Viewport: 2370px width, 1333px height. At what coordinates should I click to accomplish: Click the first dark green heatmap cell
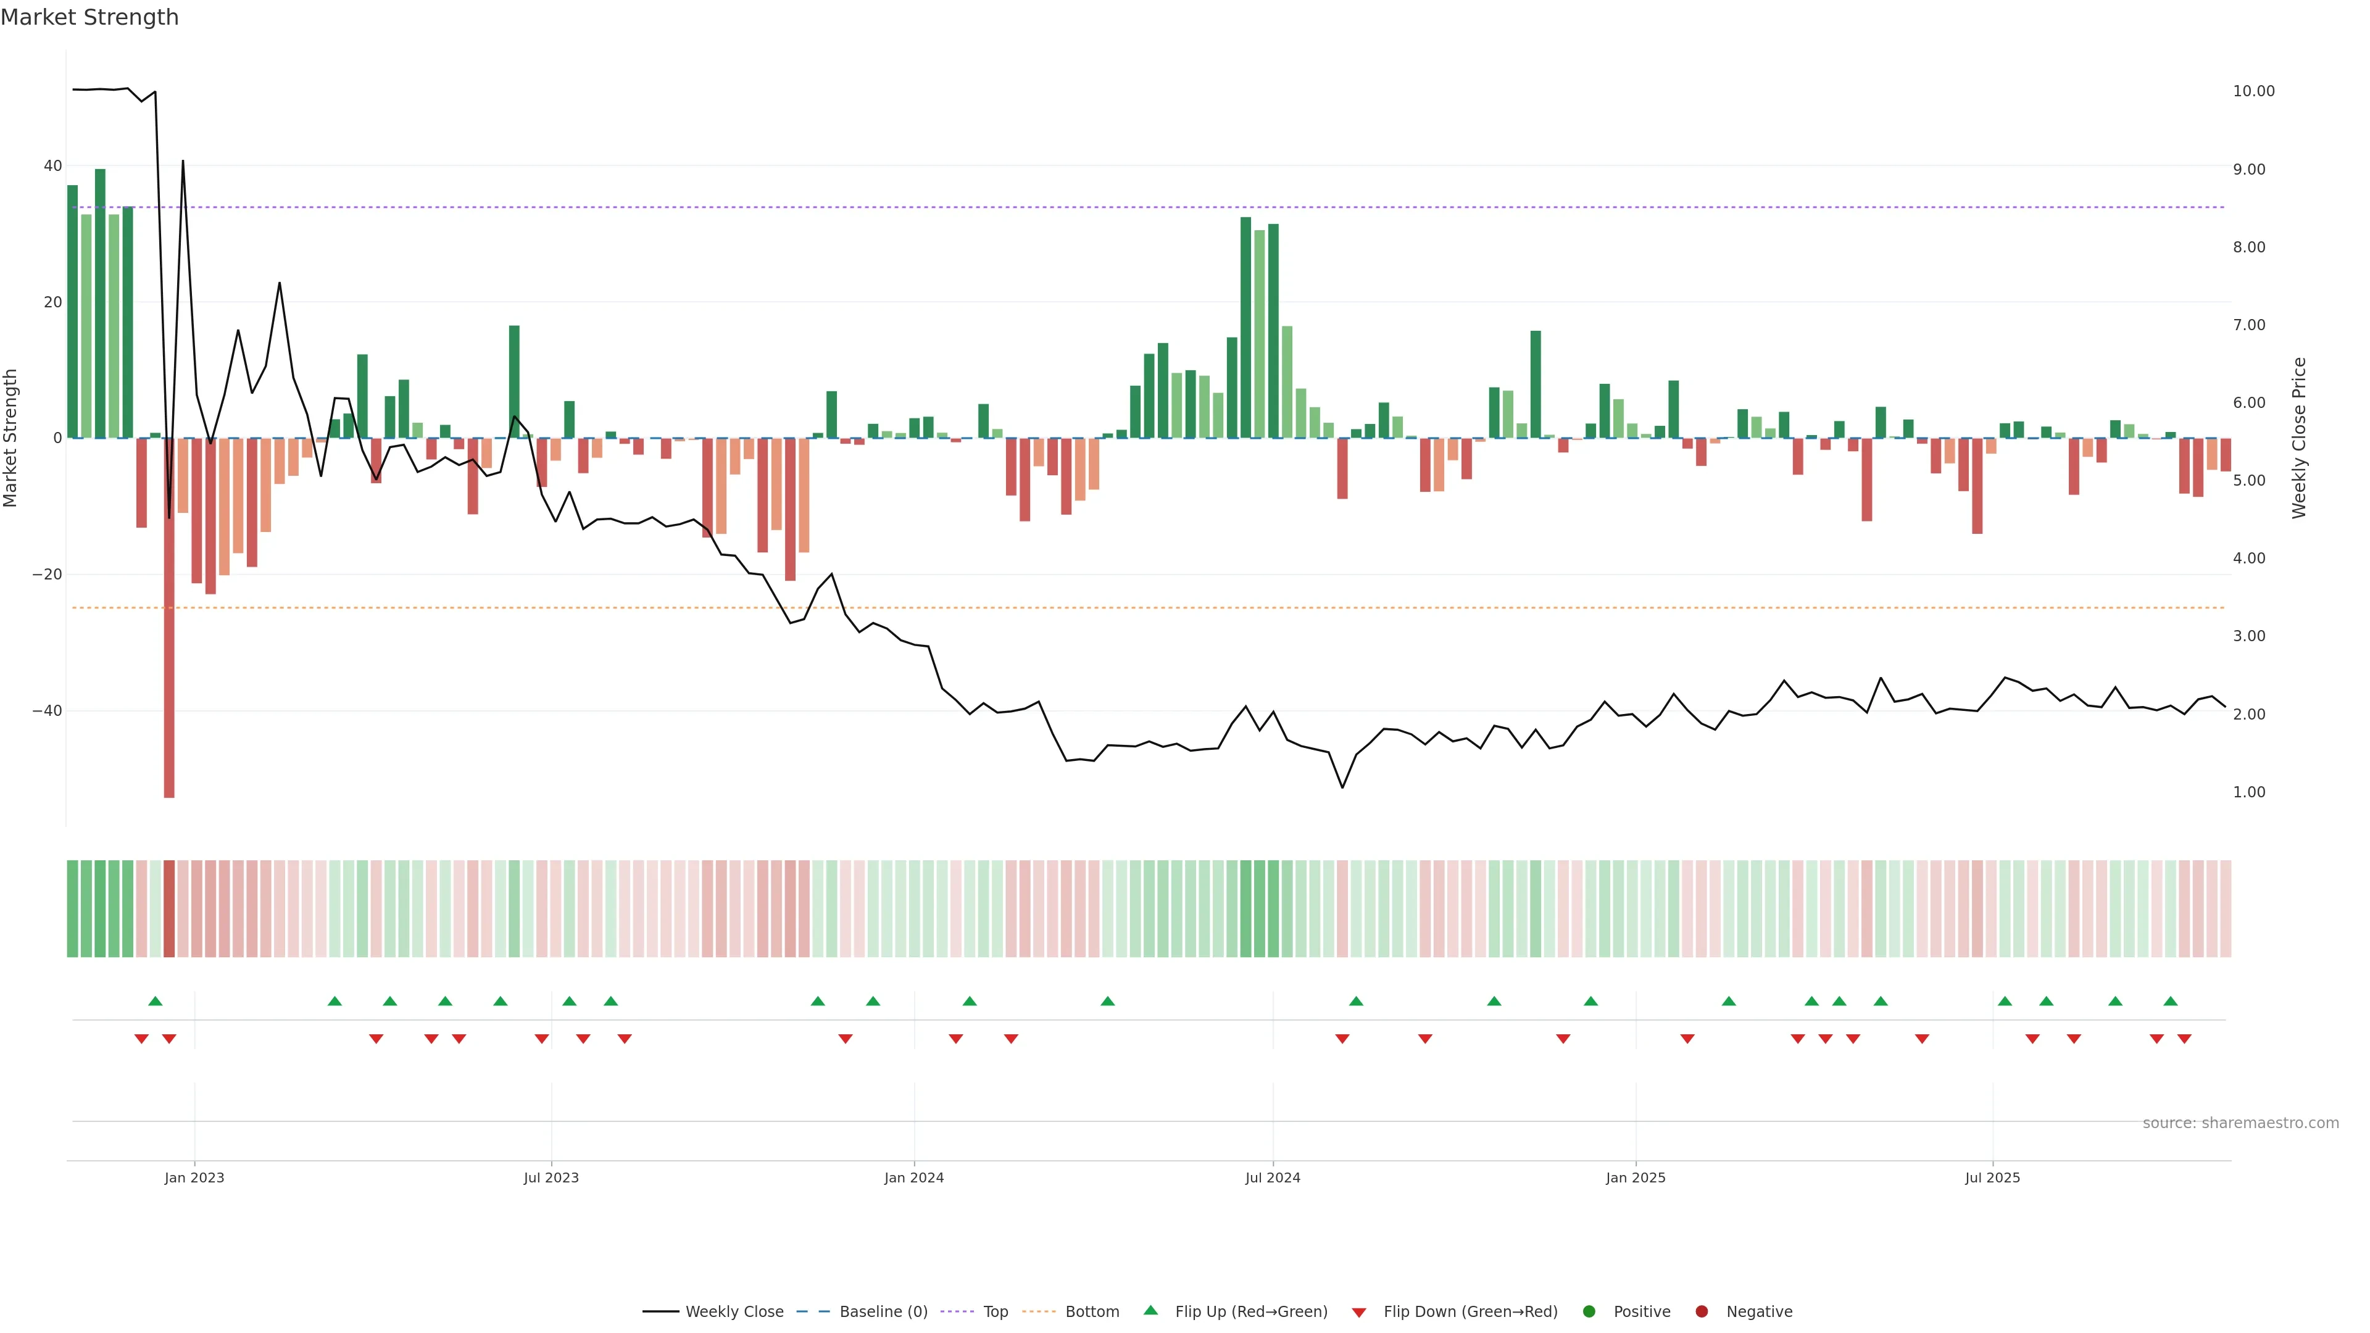(x=73, y=908)
